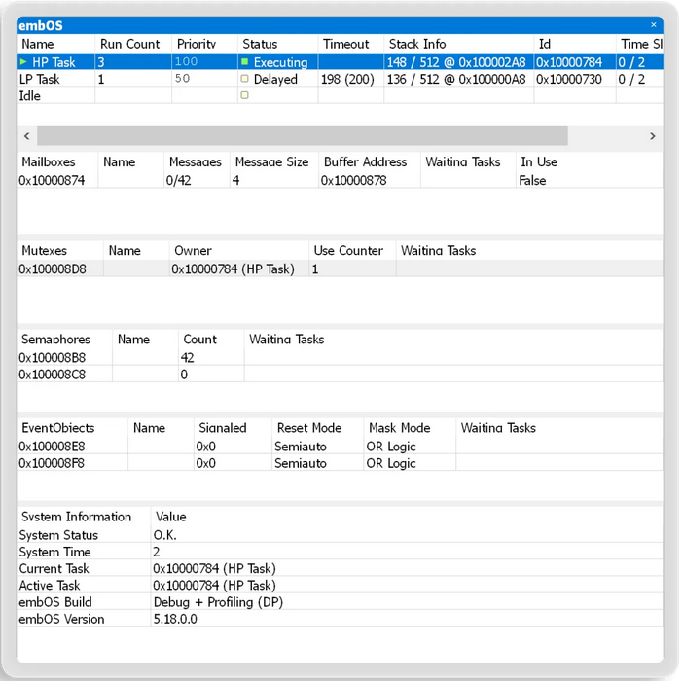Image resolution: width=683 pixels, height=681 pixels.
Task: Select the LP Task row
Action: [340, 79]
